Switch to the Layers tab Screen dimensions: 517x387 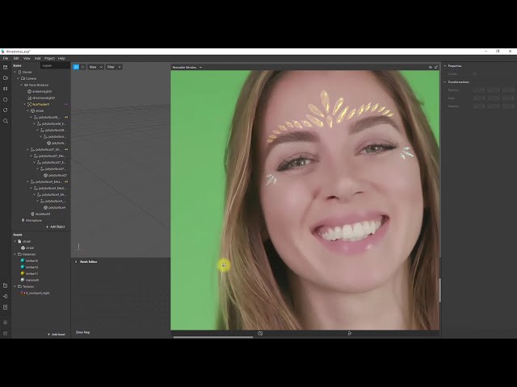tap(47, 65)
